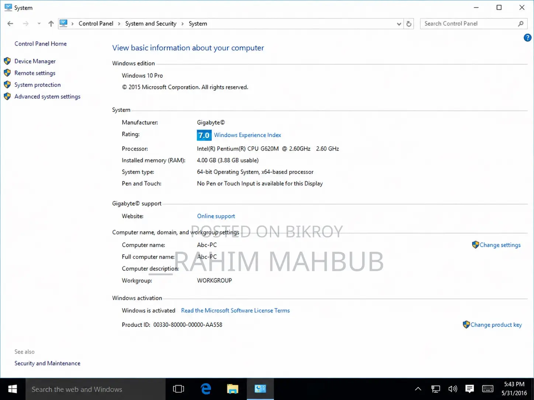Click the System window title icon
Viewport: 534px width, 400px height.
(8, 7)
